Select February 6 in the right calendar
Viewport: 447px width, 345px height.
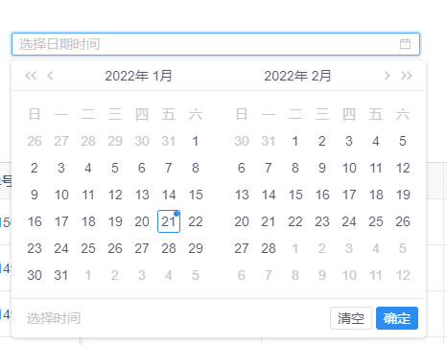point(242,168)
